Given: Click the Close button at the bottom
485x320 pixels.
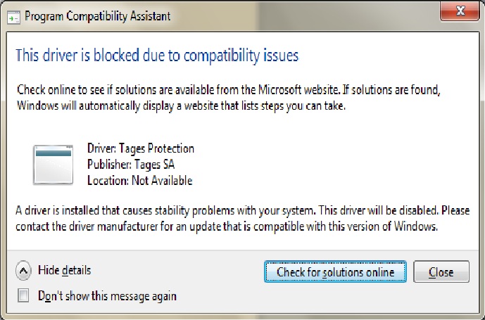Looking at the screenshot, I should click(x=441, y=271).
